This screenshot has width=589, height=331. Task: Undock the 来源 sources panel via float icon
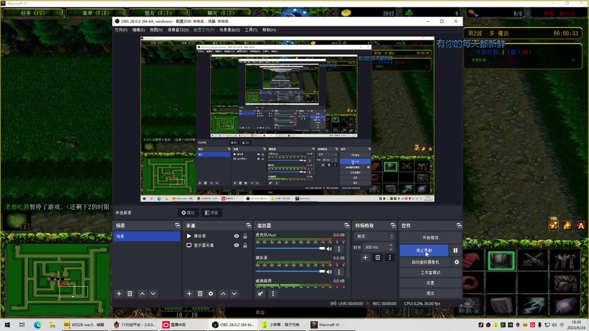point(248,226)
